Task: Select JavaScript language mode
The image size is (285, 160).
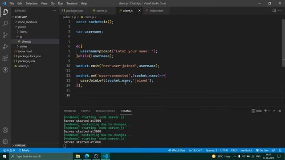Action: pyautogui.click(x=246, y=150)
